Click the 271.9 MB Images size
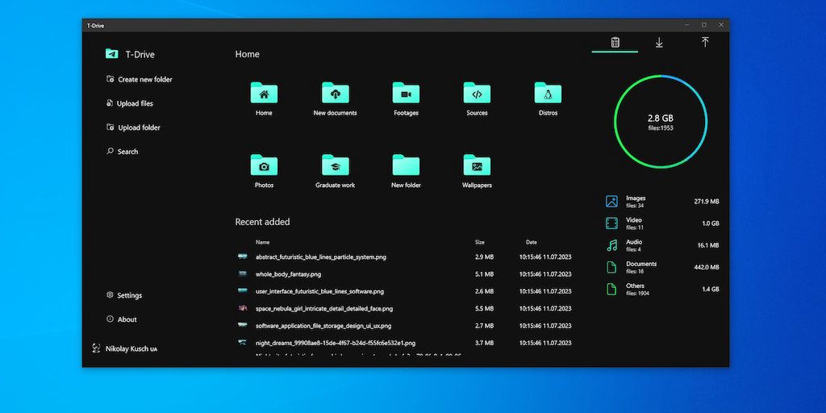Screen dimensions: 826x413 tap(707, 201)
